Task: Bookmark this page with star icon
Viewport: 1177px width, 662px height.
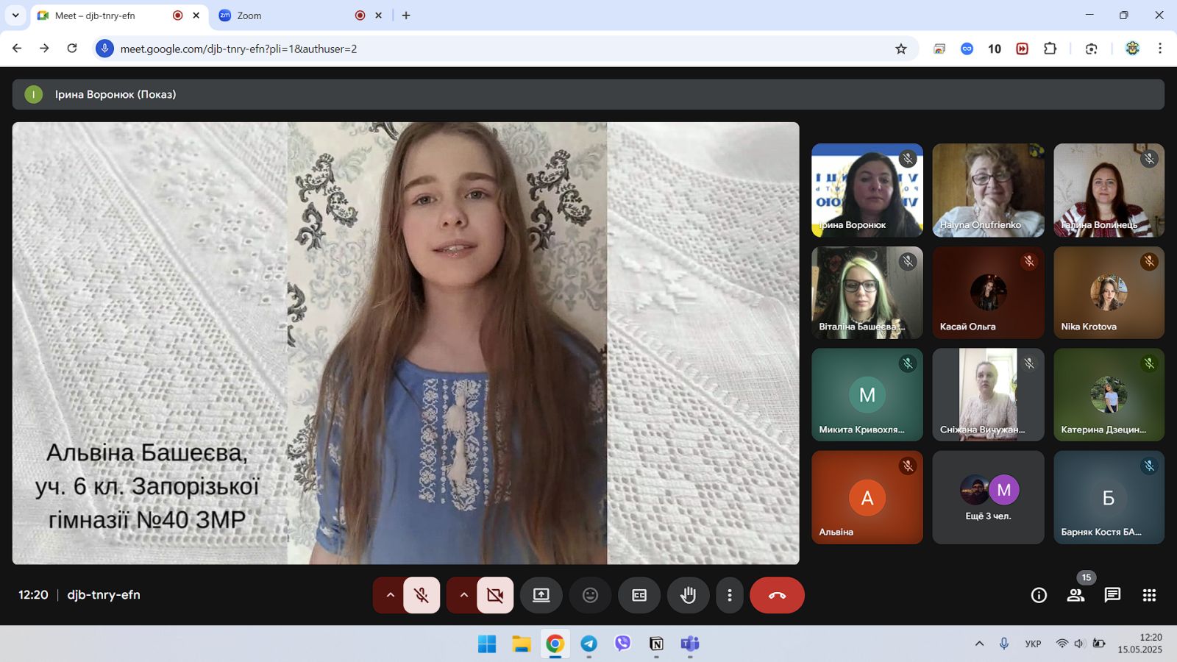Action: [901, 49]
